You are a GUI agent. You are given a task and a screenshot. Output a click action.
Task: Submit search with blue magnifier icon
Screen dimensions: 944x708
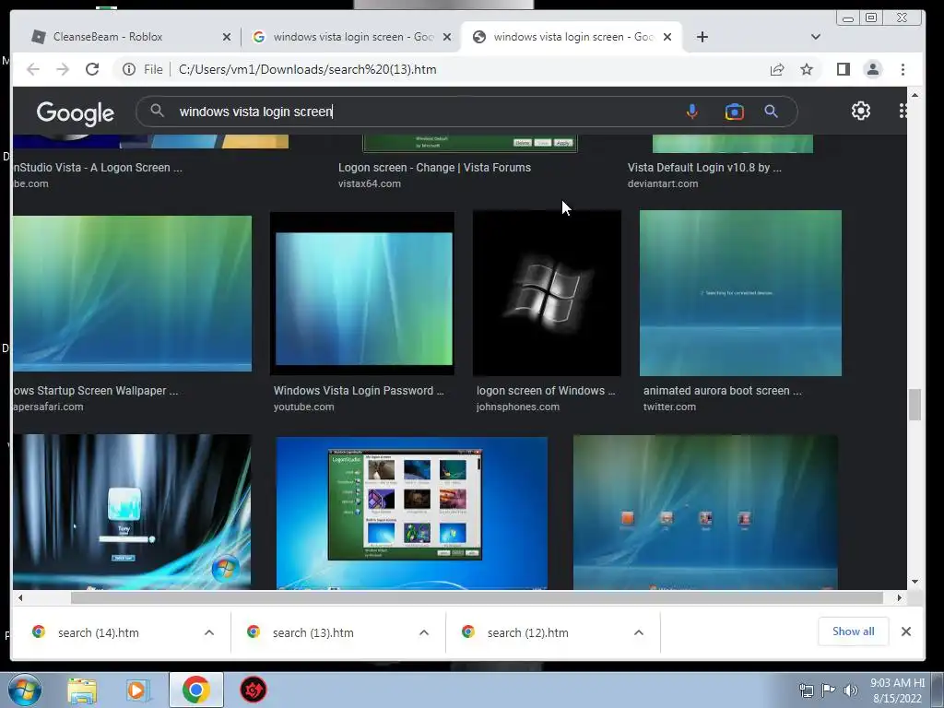click(772, 112)
